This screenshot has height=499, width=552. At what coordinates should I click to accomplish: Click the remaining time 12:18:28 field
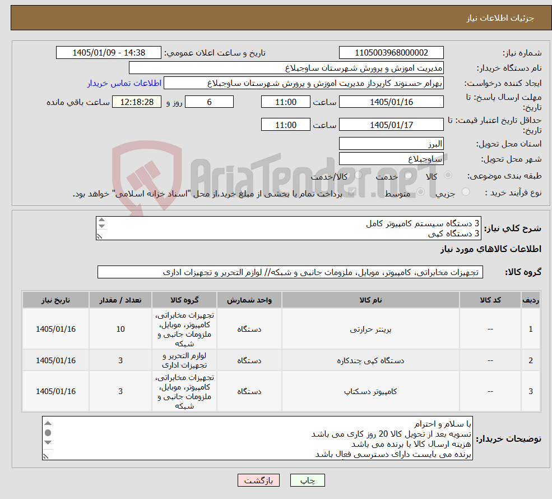point(137,102)
